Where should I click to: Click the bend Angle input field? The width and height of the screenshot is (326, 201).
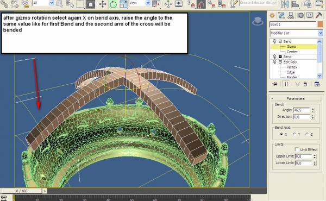tap(301, 110)
